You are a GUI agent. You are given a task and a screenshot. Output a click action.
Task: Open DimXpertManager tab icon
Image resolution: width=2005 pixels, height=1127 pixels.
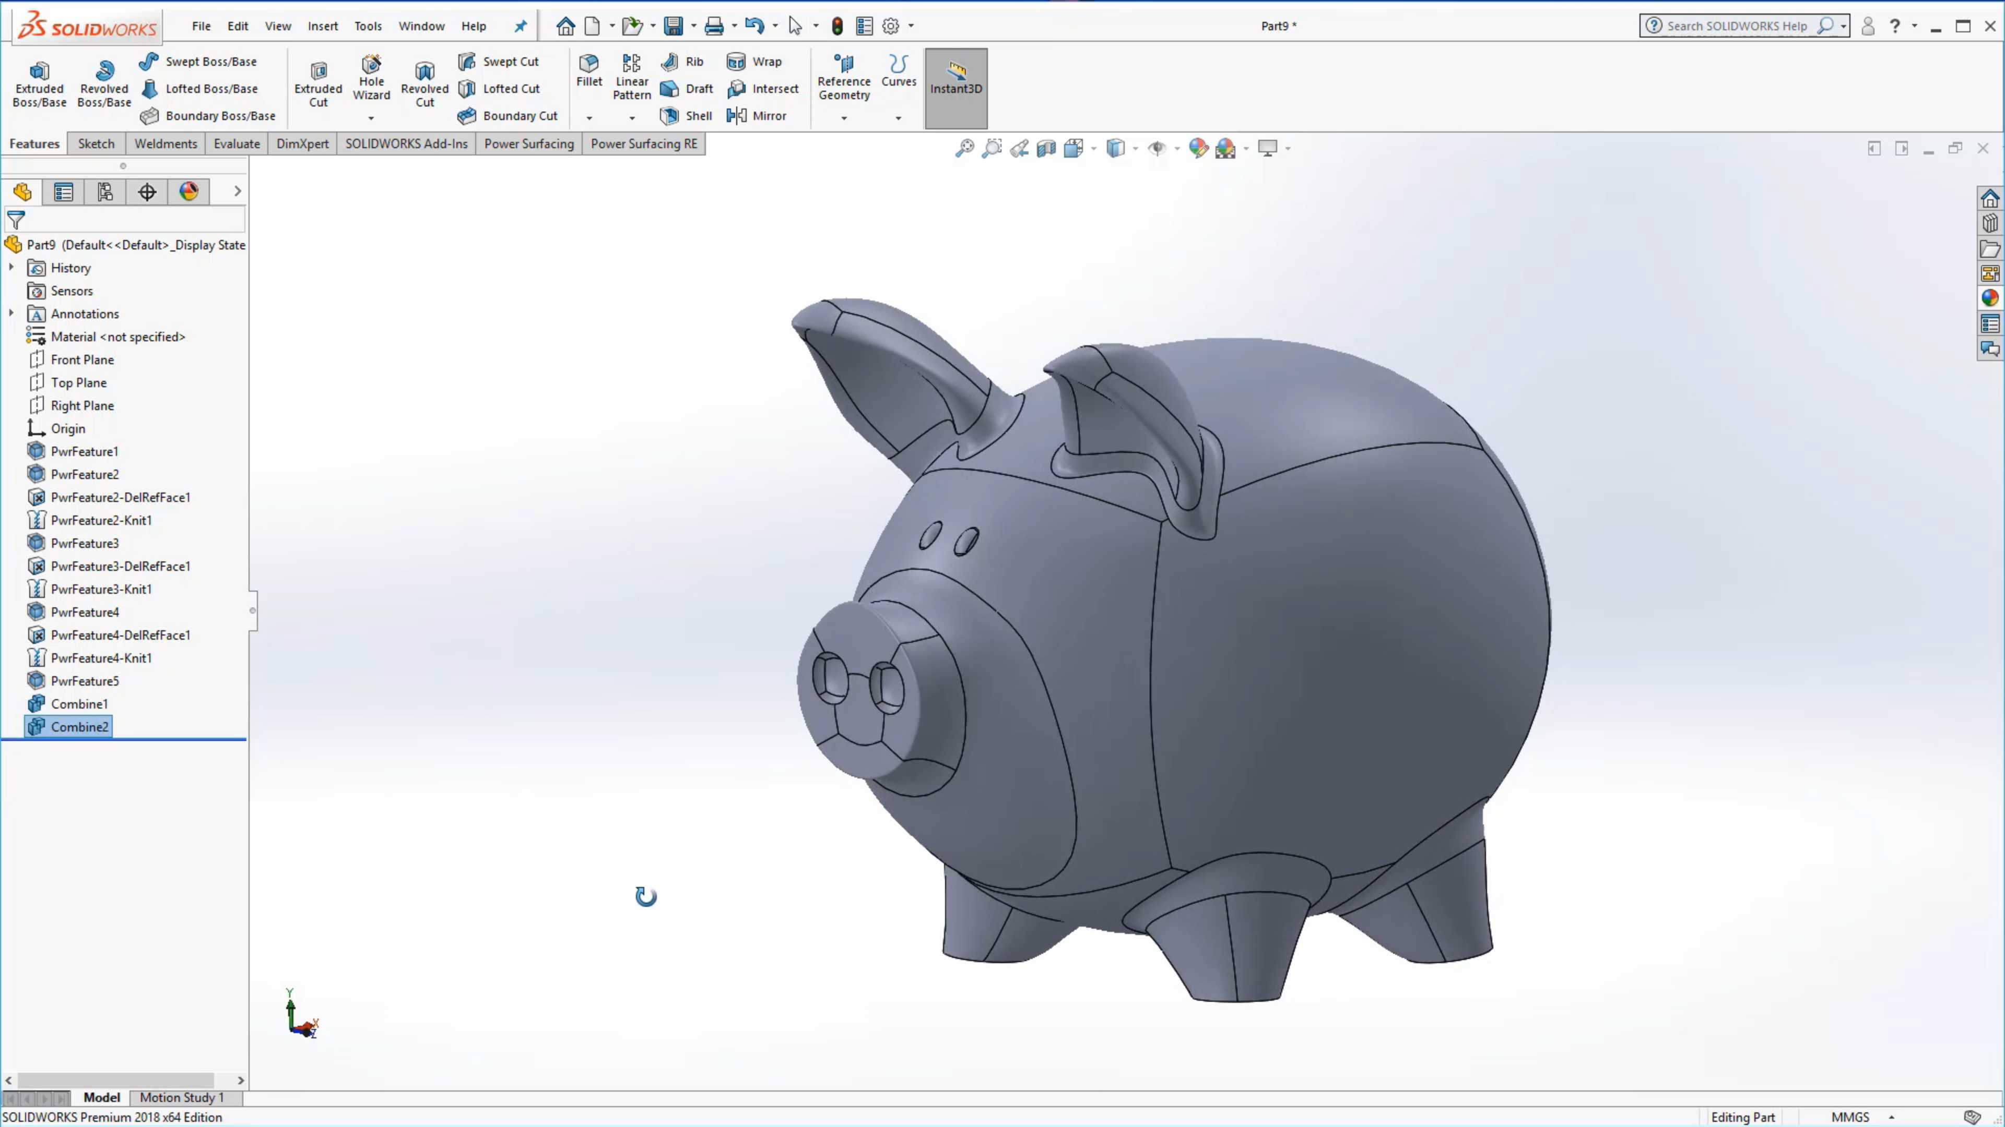tap(147, 192)
